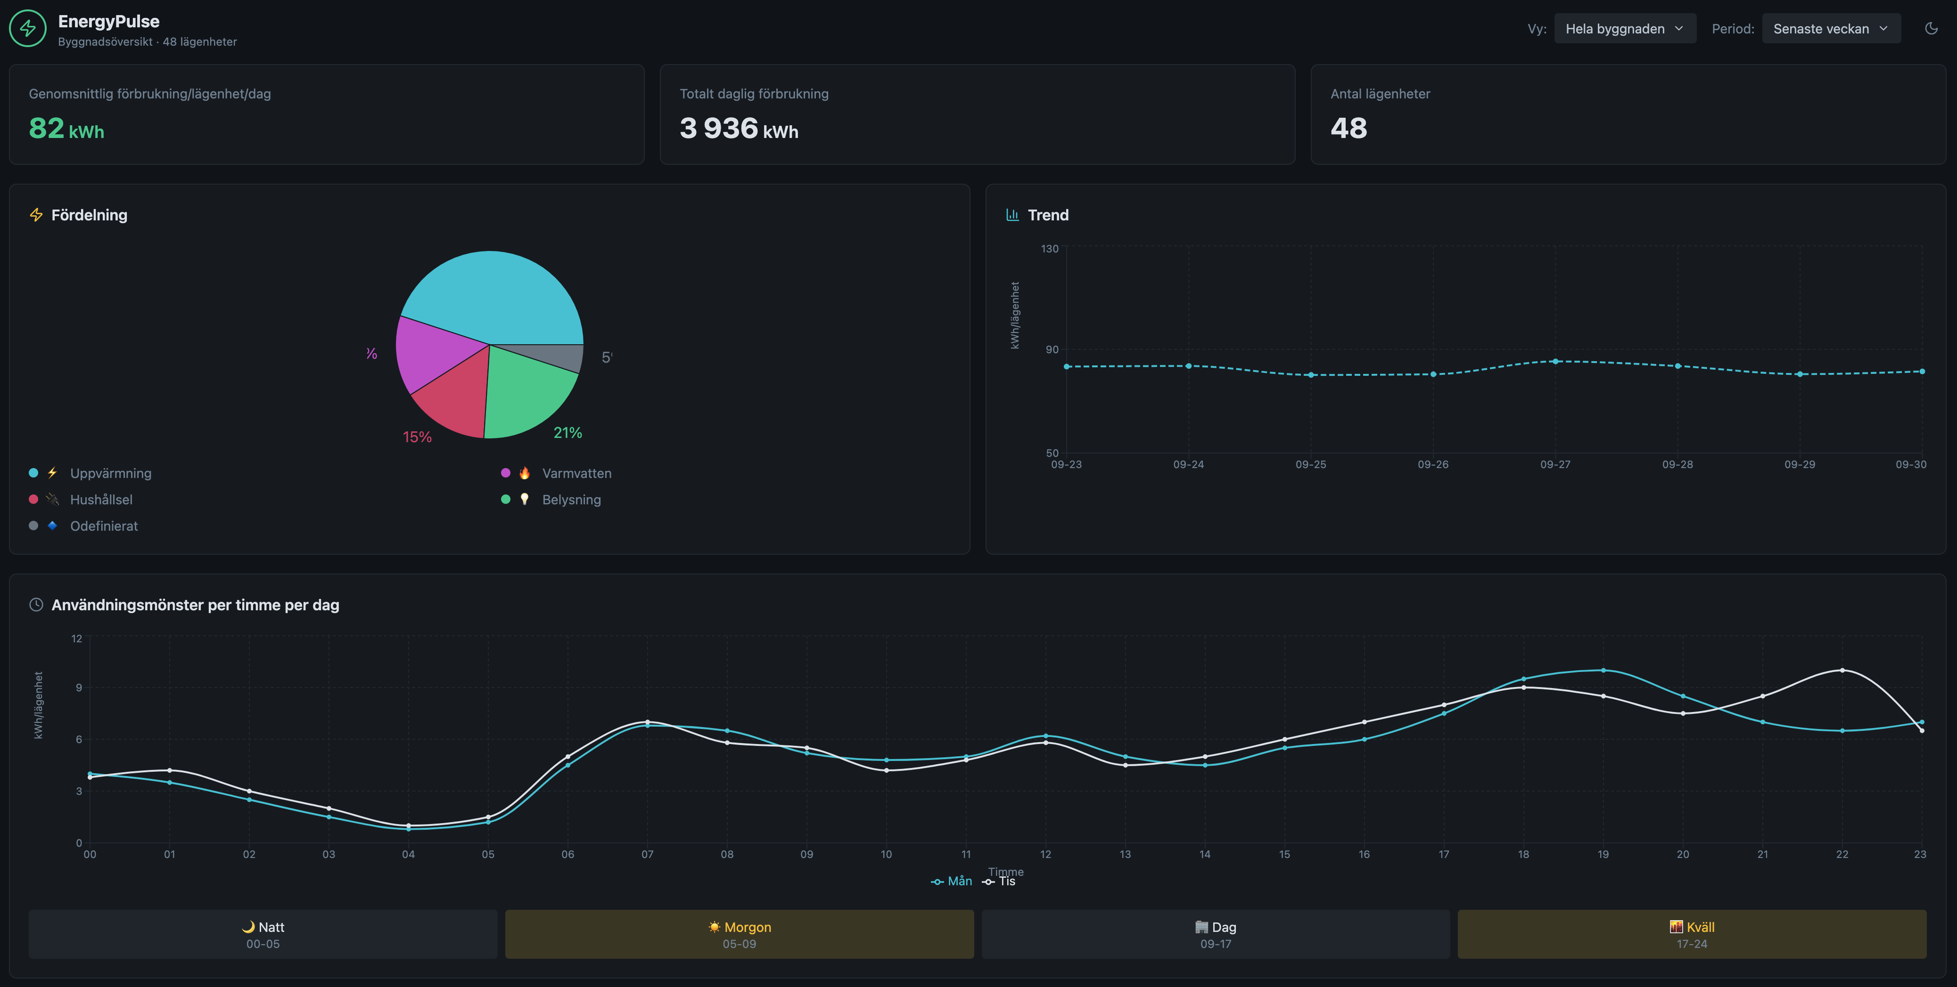Click the Fördelning lightning bolt icon
Image resolution: width=1957 pixels, height=987 pixels.
click(x=36, y=215)
